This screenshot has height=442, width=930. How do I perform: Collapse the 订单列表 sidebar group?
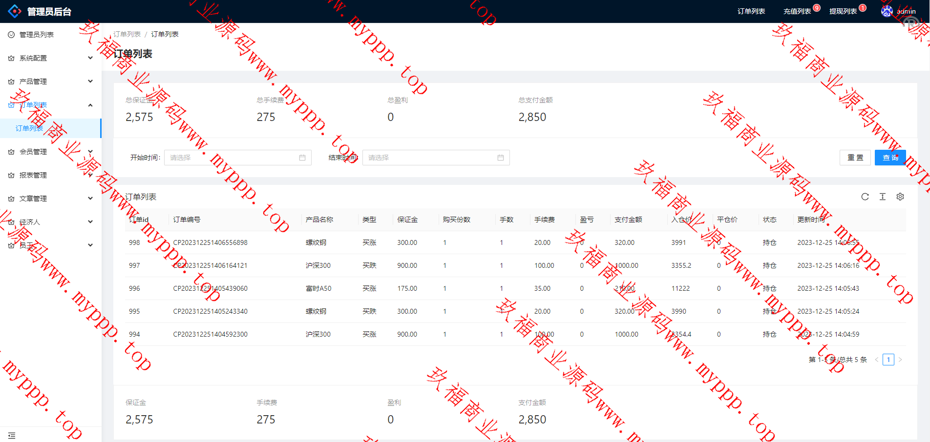click(50, 105)
